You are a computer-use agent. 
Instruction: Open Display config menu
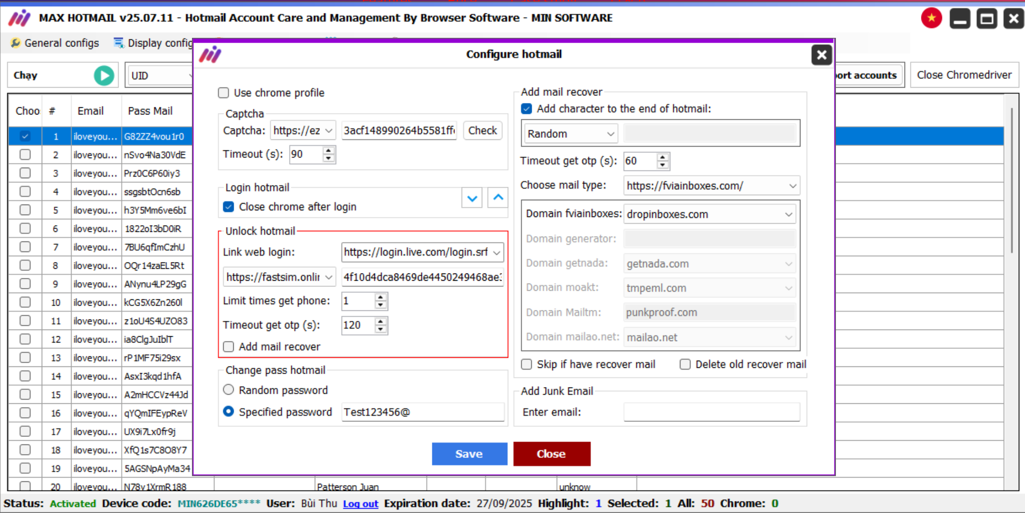tap(153, 43)
